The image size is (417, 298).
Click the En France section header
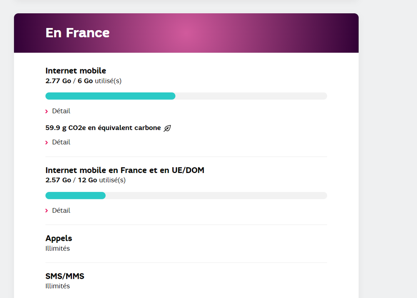pos(77,33)
